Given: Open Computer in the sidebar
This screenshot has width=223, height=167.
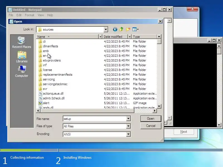Looking at the screenshot, I should click(22, 71).
